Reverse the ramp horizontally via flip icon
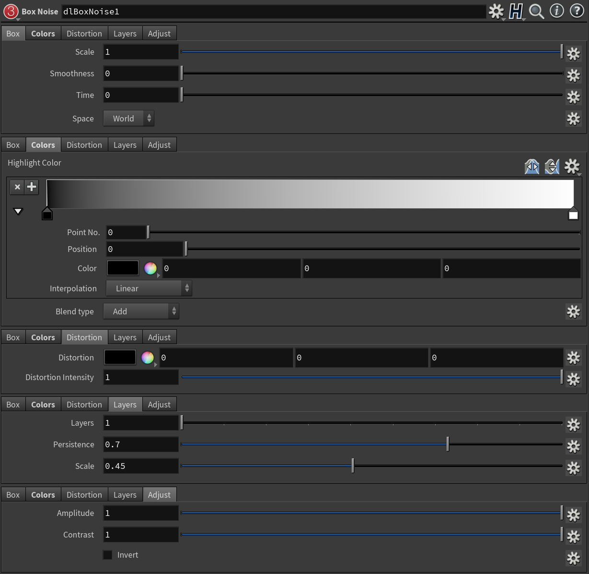Screen dimensions: 589x574 [532, 167]
